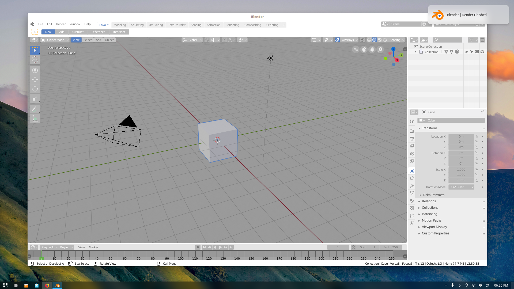The image size is (514, 289).
Task: Open Rotation Mode XYZ Euler dropdown
Action: coord(461,187)
